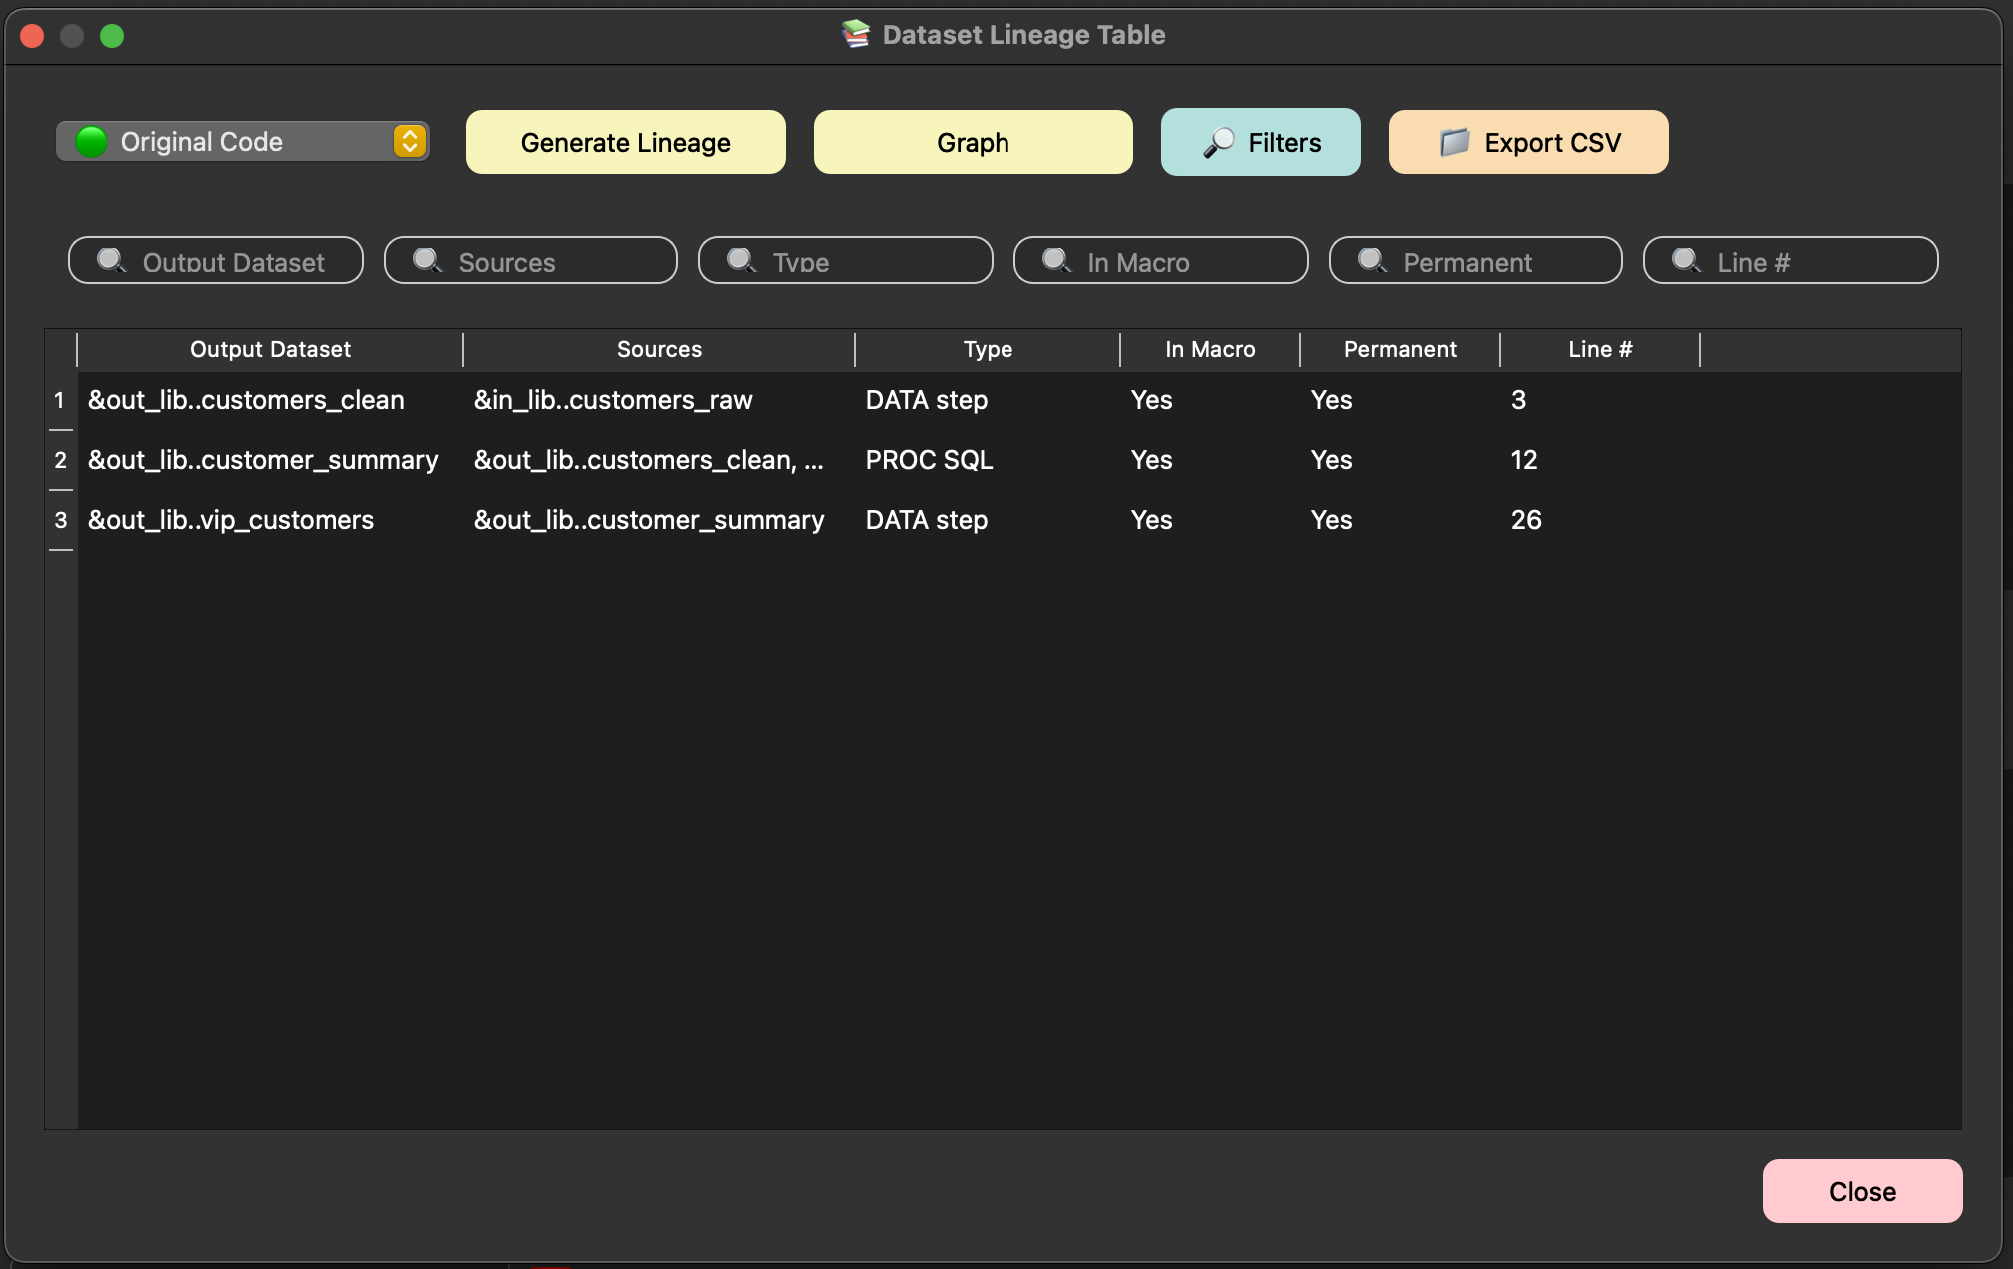Screen dimensions: 2013x1269
Task: Select the Output Dataset column header
Action: [270, 349]
